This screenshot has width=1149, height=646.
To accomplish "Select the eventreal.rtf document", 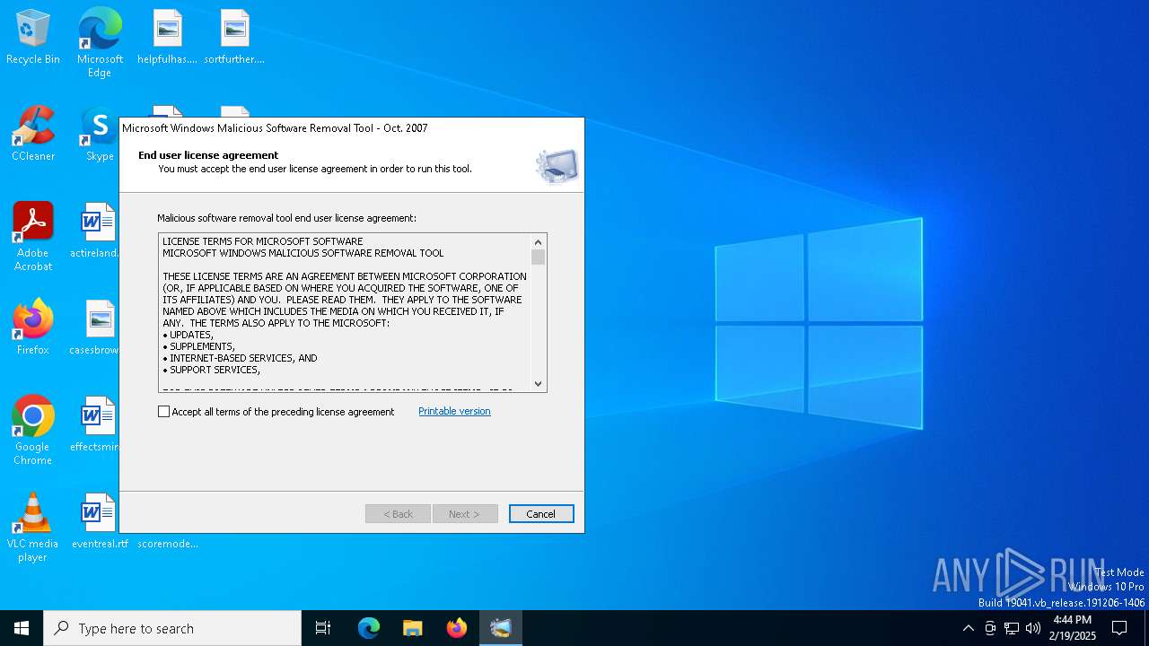I will tap(100, 521).
